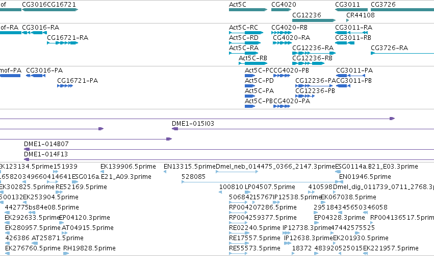Click transcript CG4020-RA
Viewport: 434px width, 256px height.
(x=283, y=43)
